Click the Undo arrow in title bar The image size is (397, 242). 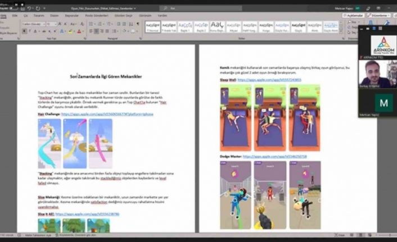[x=29, y=8]
